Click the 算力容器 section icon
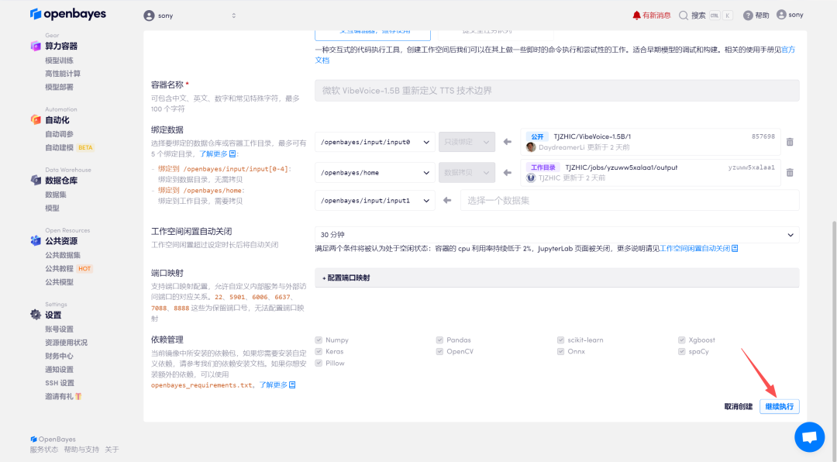This screenshot has height=462, width=837. [x=36, y=46]
